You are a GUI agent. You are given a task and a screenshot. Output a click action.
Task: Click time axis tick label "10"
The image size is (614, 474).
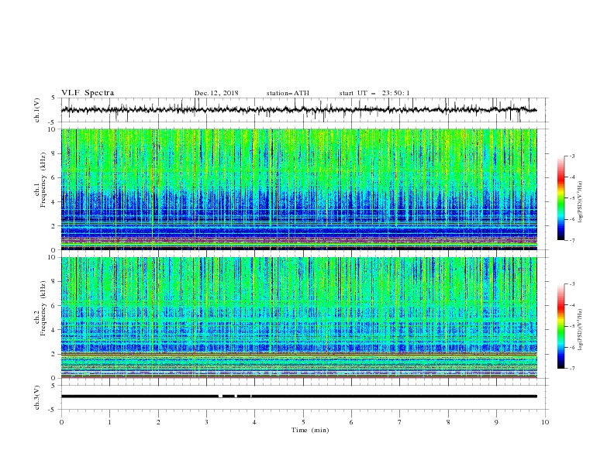545,422
